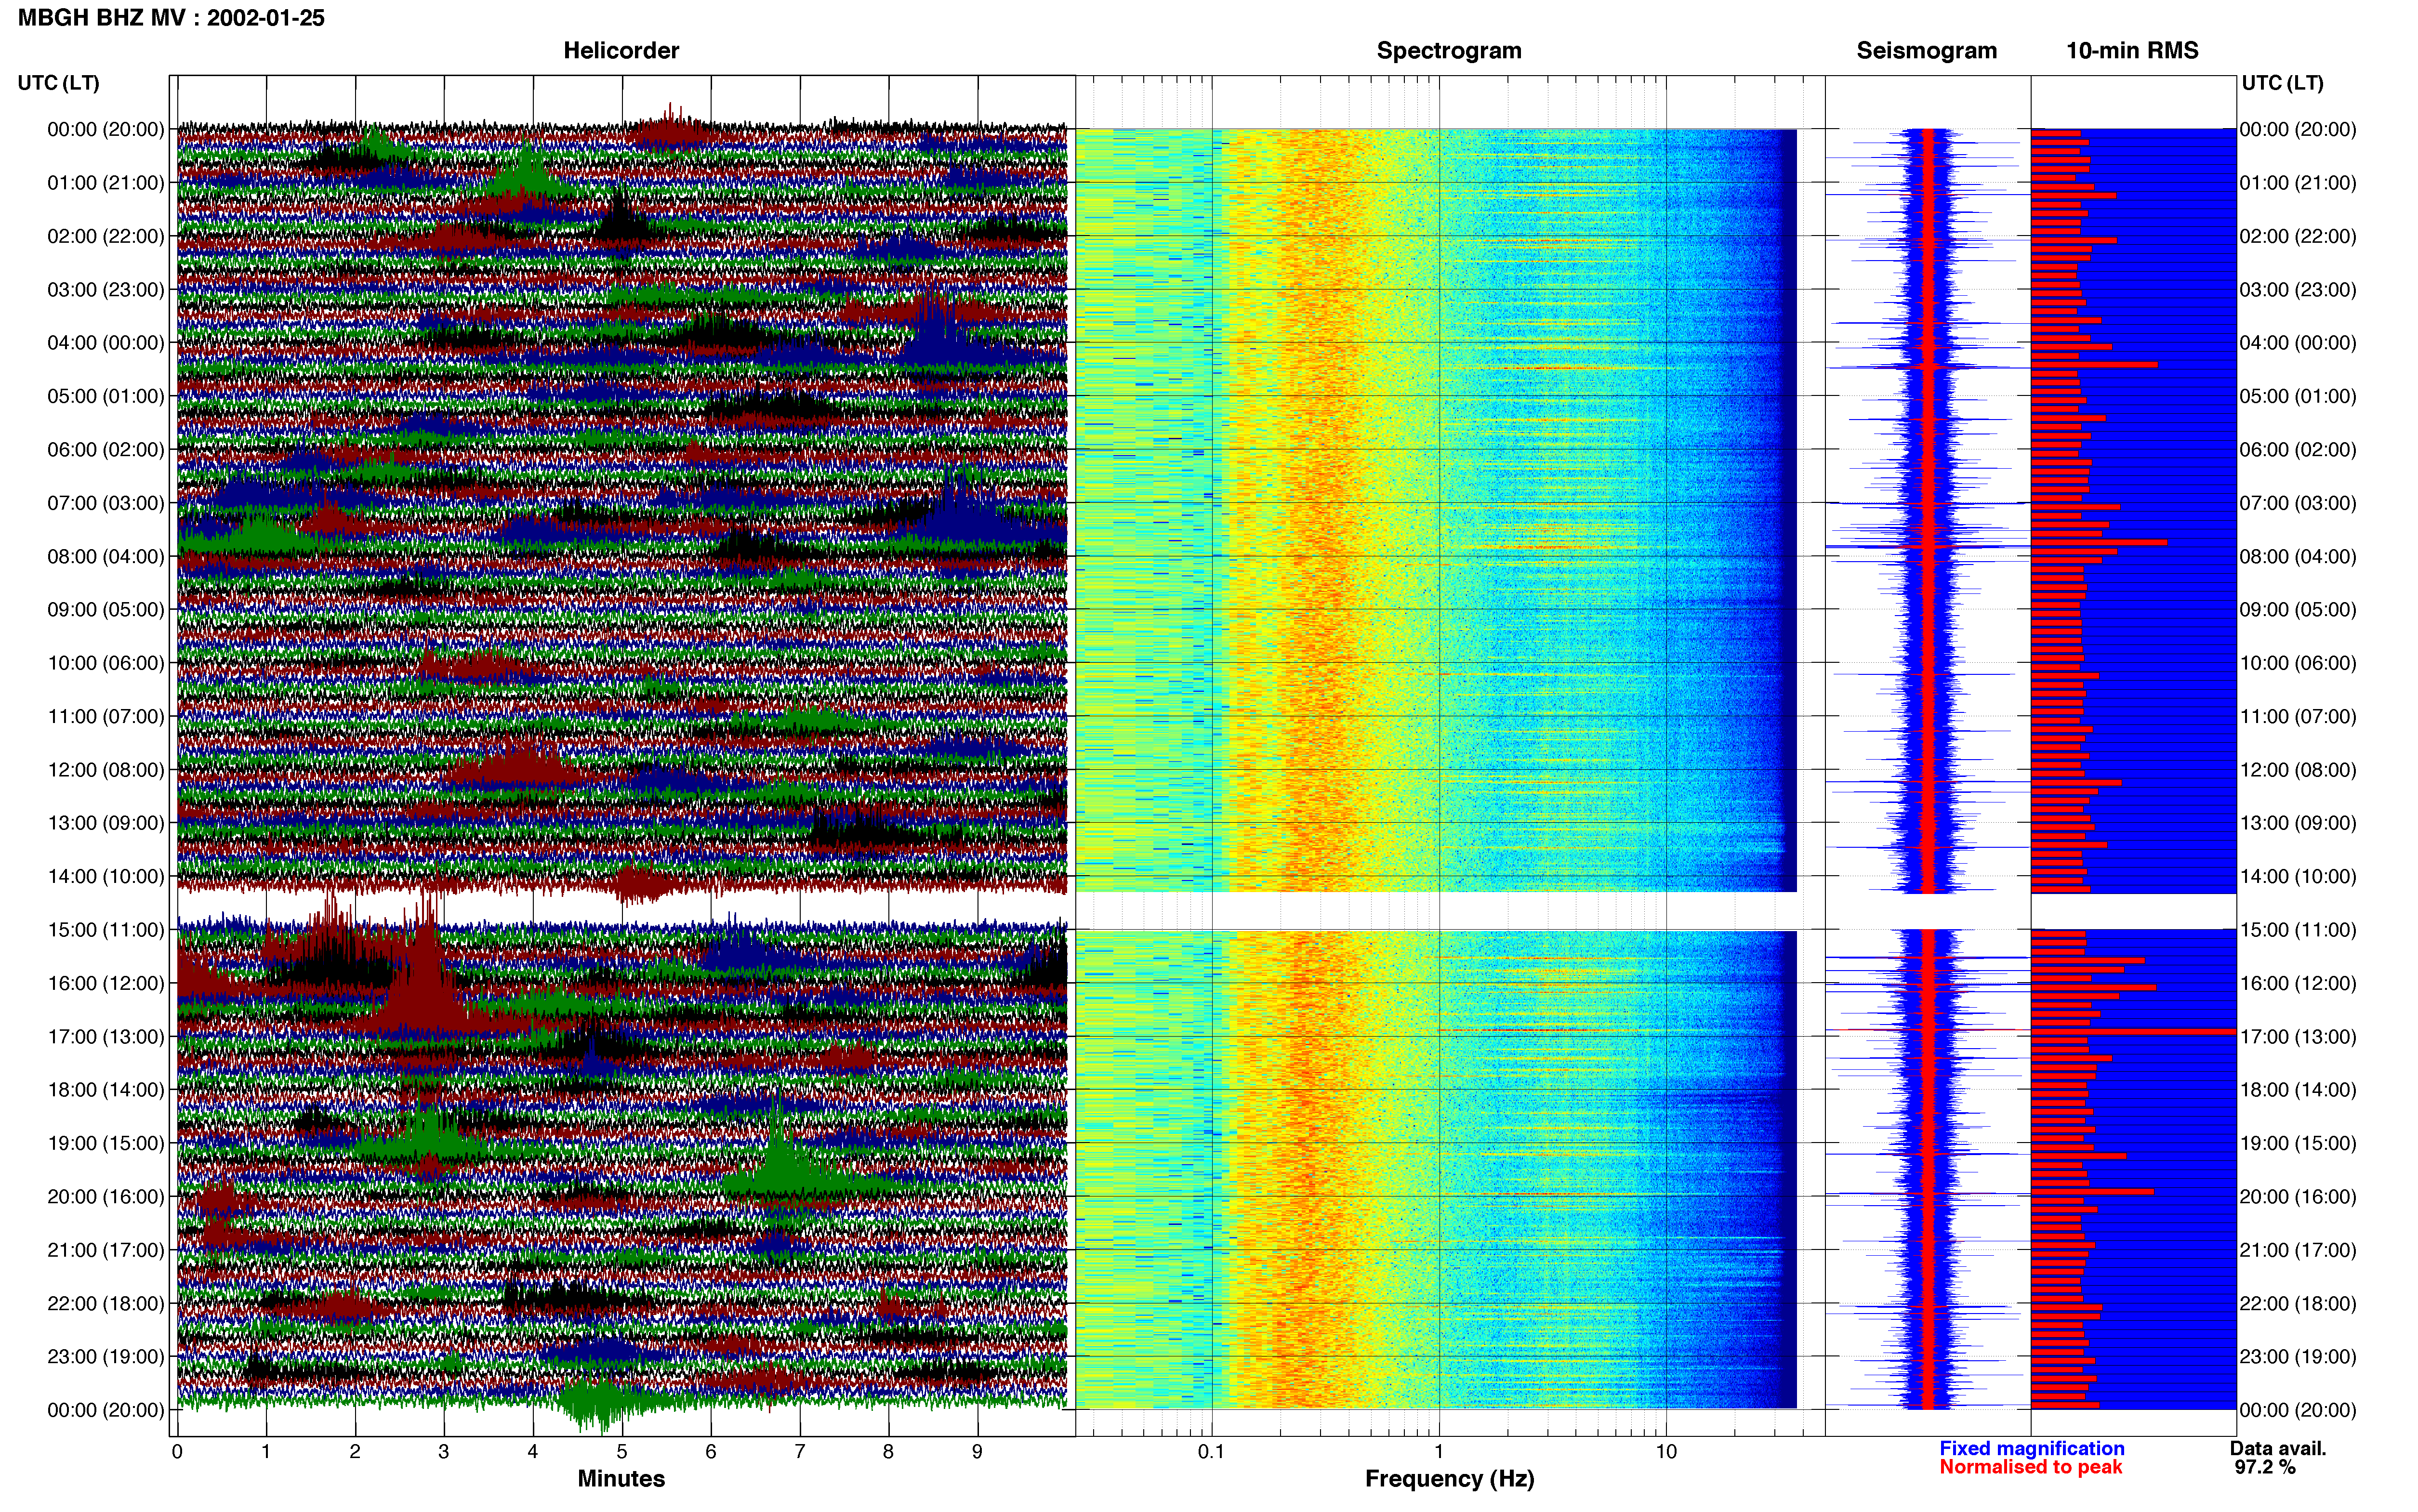2418x1512 pixels.
Task: Click the large red helicorder burst near 16:00
Action: click(425, 985)
